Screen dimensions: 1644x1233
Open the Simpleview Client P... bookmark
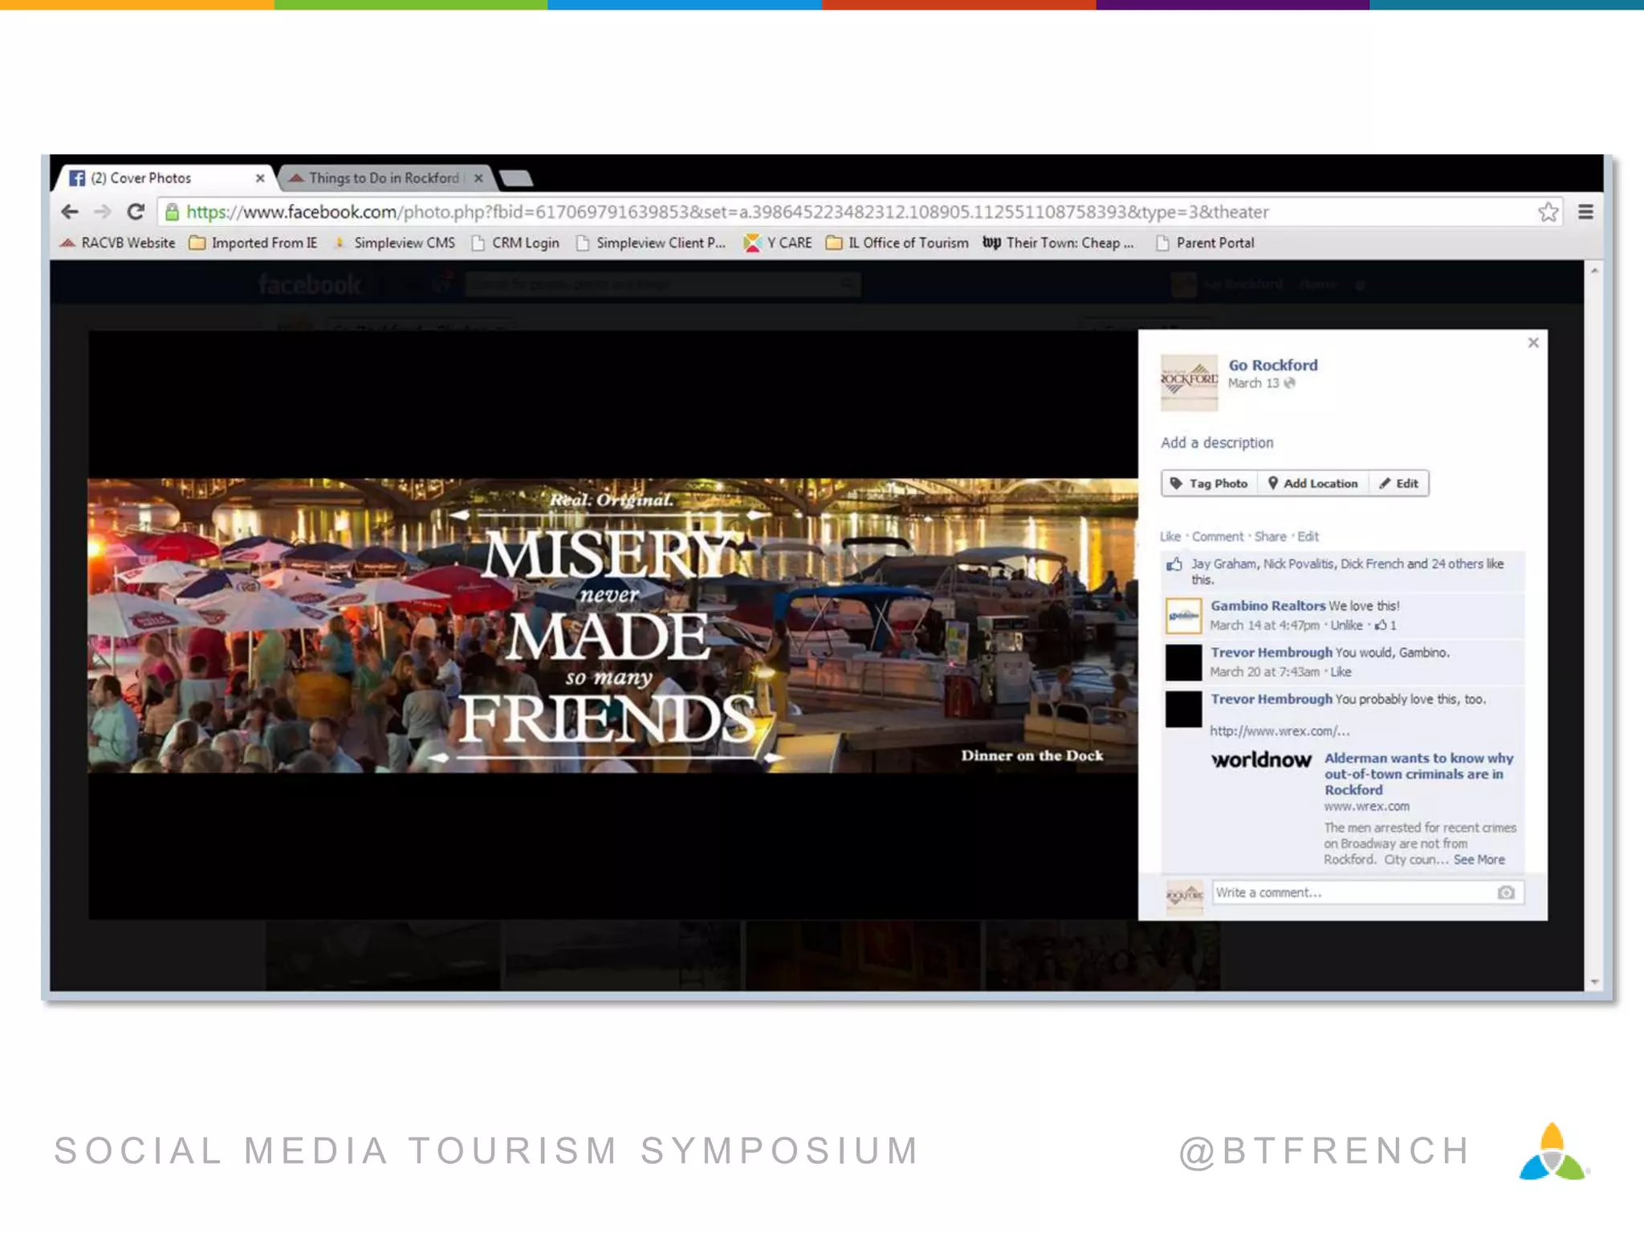tap(650, 242)
